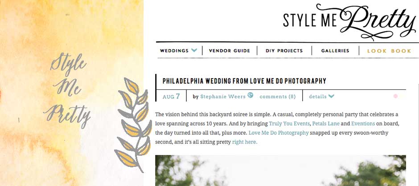Open the Galleries menu item
The height and width of the screenshot is (186, 419).
[335, 51]
